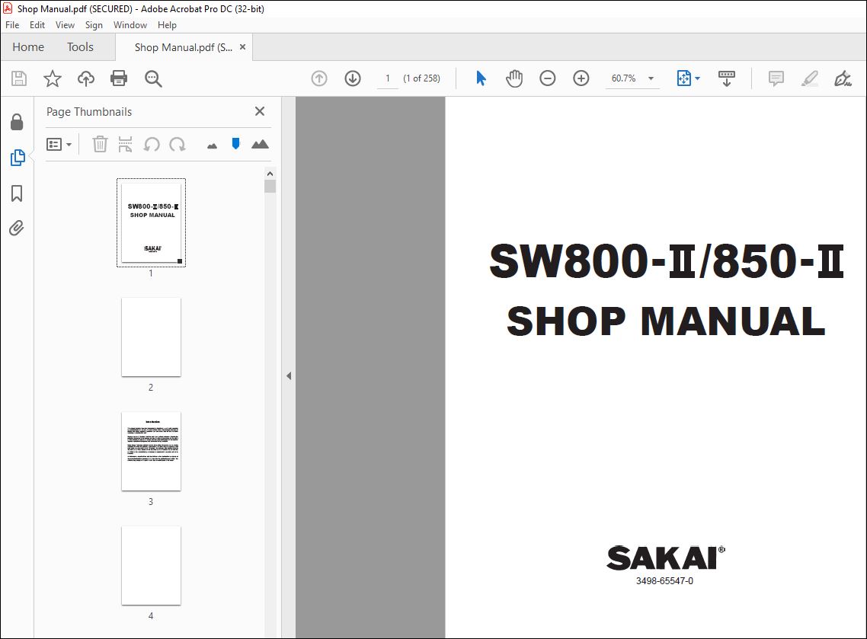Select page 3 thumbnail with text
This screenshot has height=639, width=867.
point(151,451)
